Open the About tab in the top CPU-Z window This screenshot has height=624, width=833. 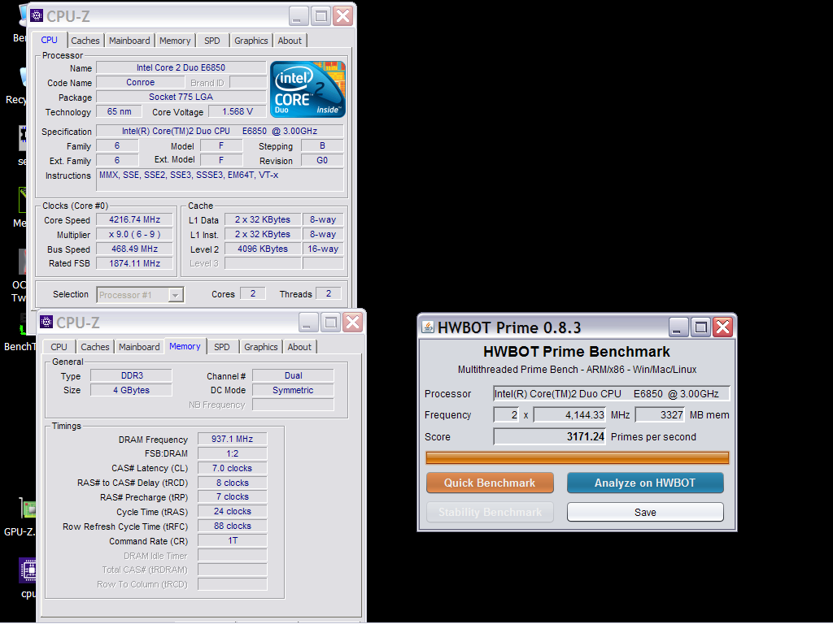point(290,41)
